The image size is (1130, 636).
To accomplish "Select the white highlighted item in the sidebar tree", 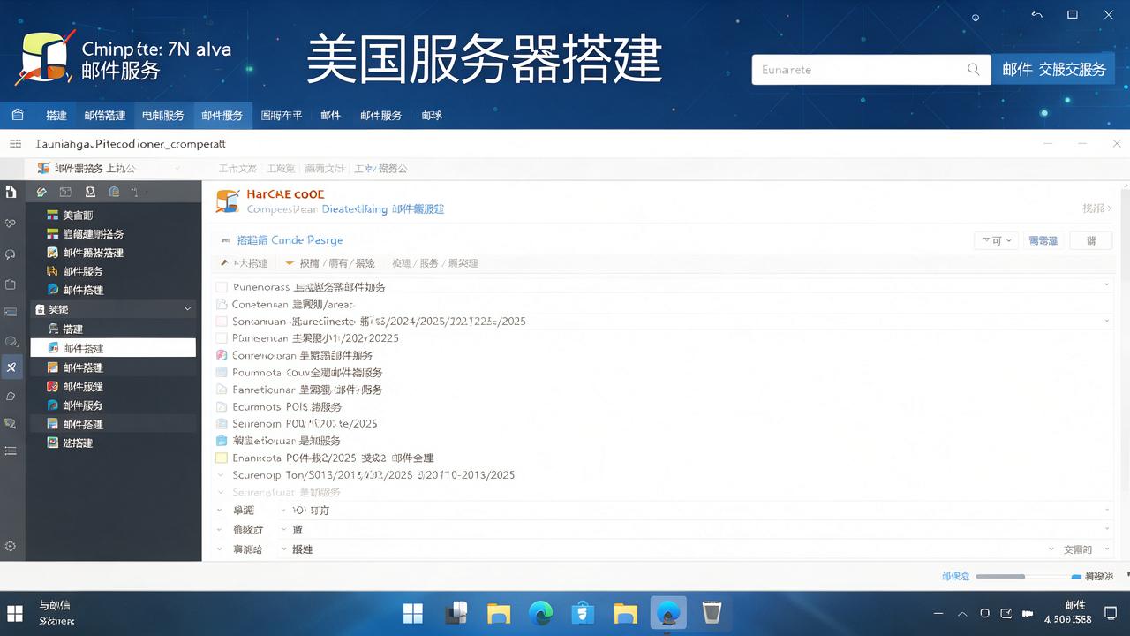I will 113,348.
